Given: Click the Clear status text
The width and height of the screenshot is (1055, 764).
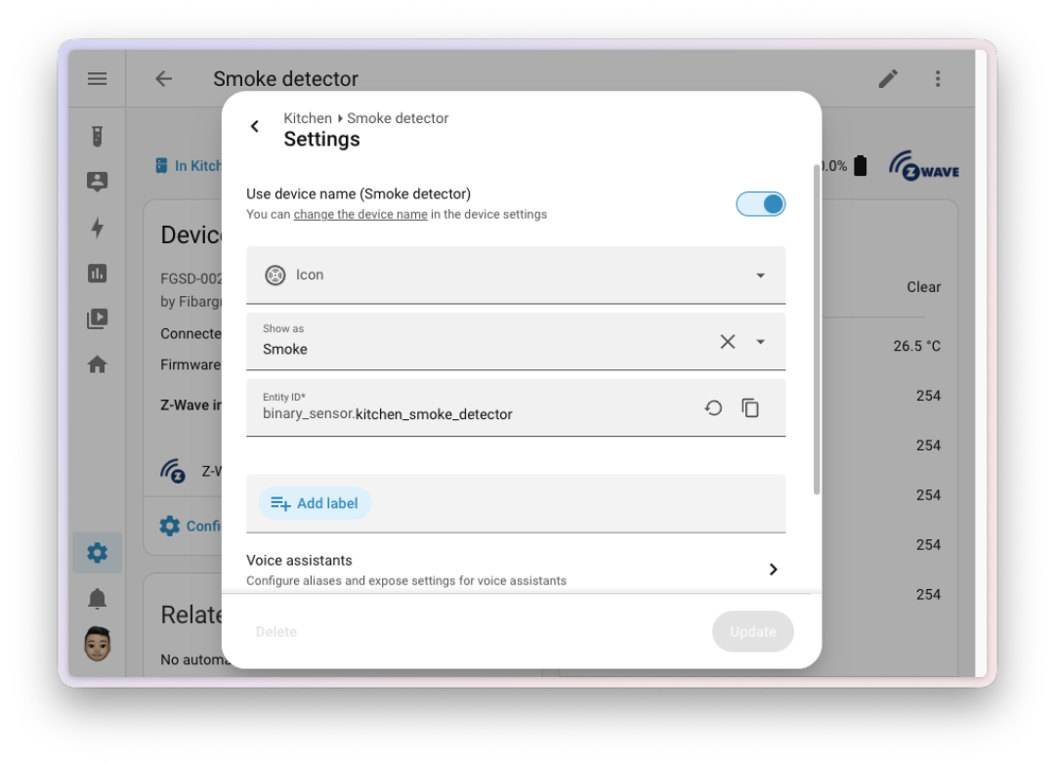Looking at the screenshot, I should pyautogui.click(x=924, y=287).
